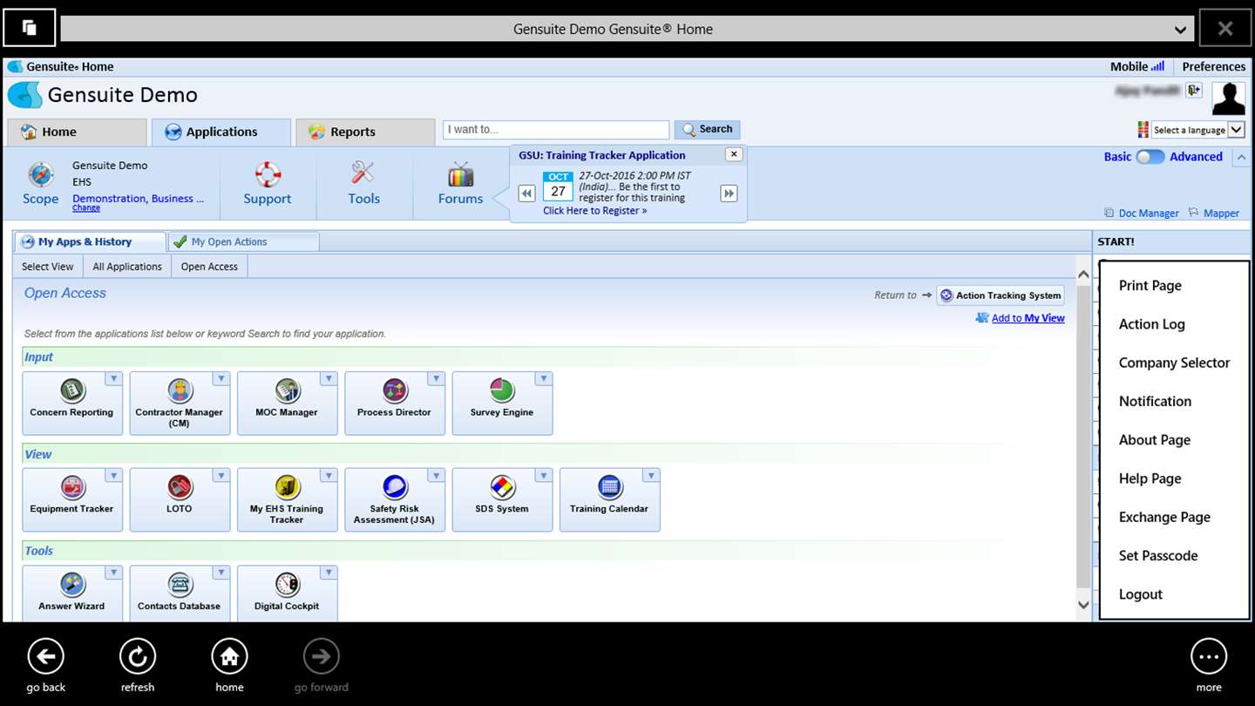Expand the Training Calendar tile dropdown arrow
The height and width of the screenshot is (706, 1255).
coord(651,476)
